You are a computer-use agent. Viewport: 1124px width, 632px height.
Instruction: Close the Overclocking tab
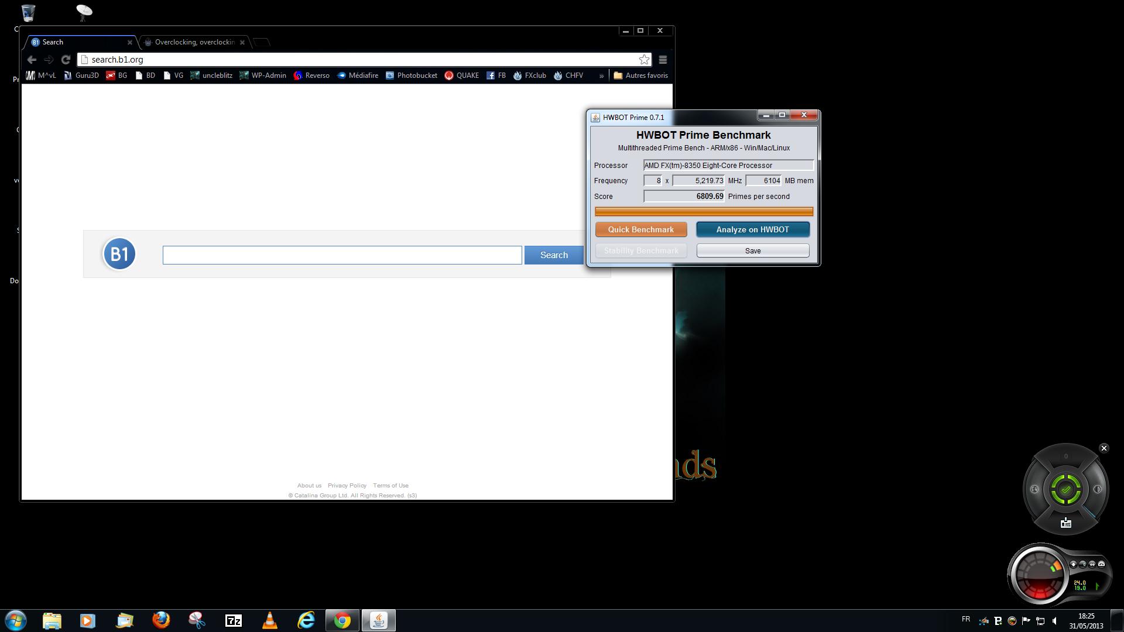pos(242,43)
